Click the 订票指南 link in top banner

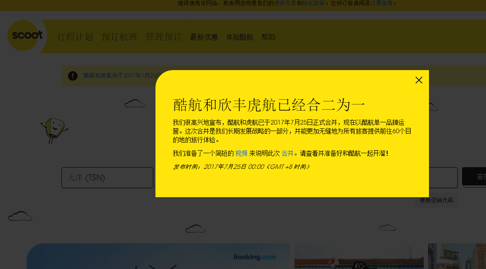coord(382,3)
